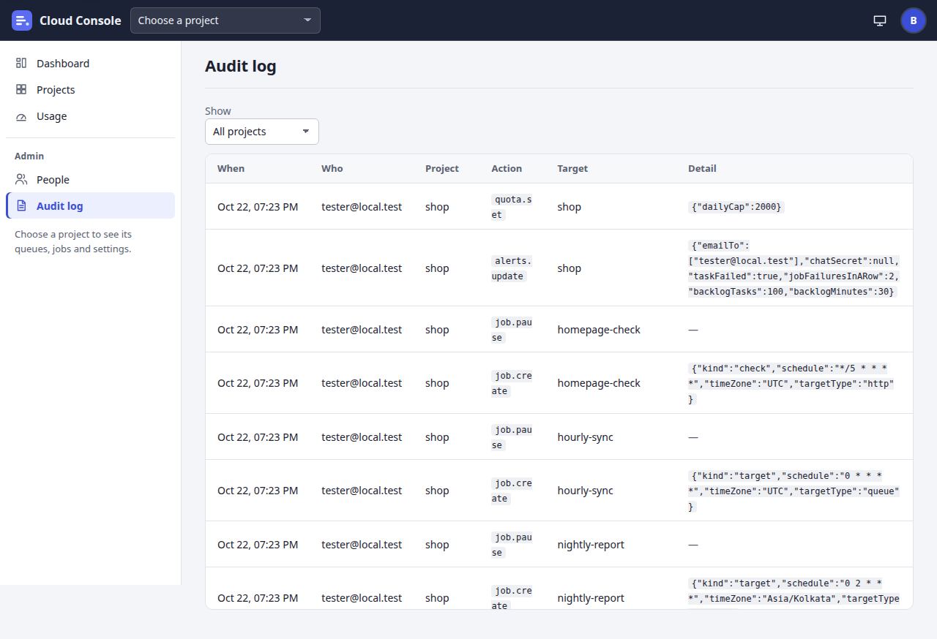Click the emailTo alerts detail JSON
This screenshot has width=937, height=639.
pyautogui.click(x=794, y=268)
